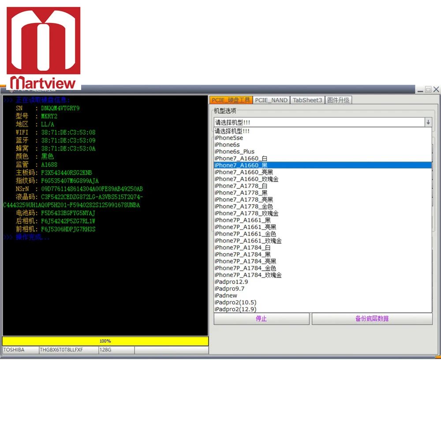Choose iPhone7_A1778_玫瑰金 model
Screen dimensions: 441x441
point(323,213)
